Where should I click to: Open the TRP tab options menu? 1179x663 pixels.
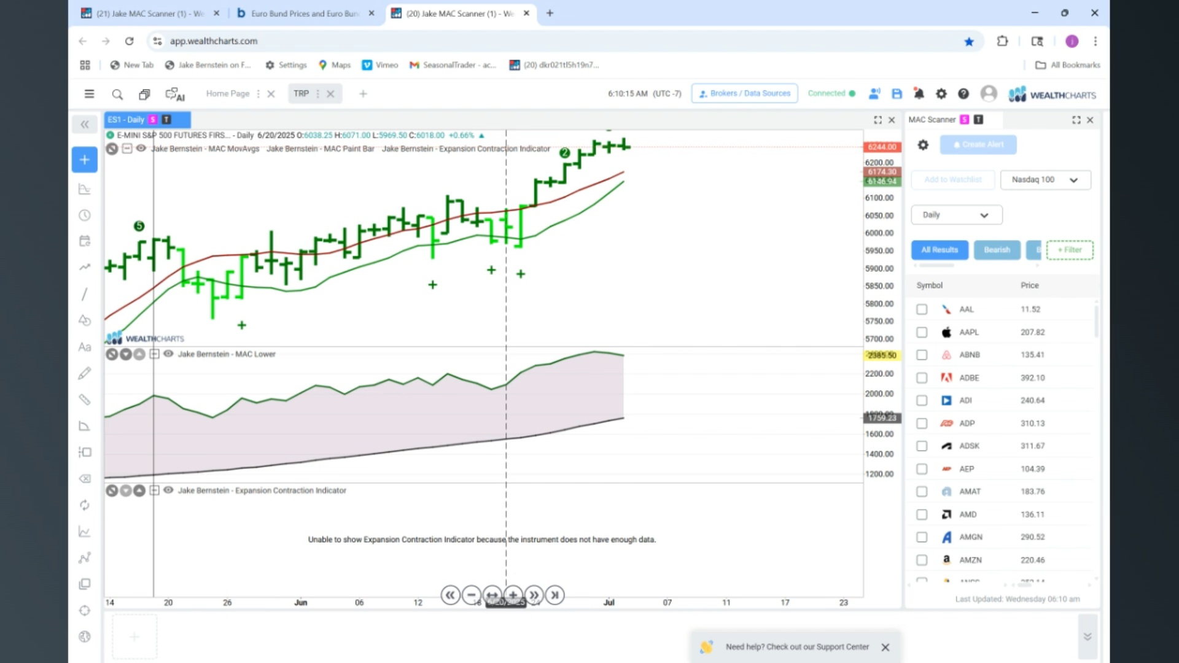pos(317,94)
